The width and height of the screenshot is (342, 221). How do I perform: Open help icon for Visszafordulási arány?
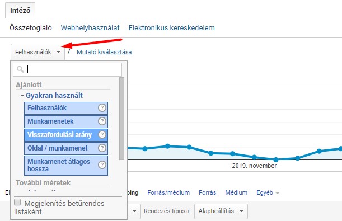102,135
